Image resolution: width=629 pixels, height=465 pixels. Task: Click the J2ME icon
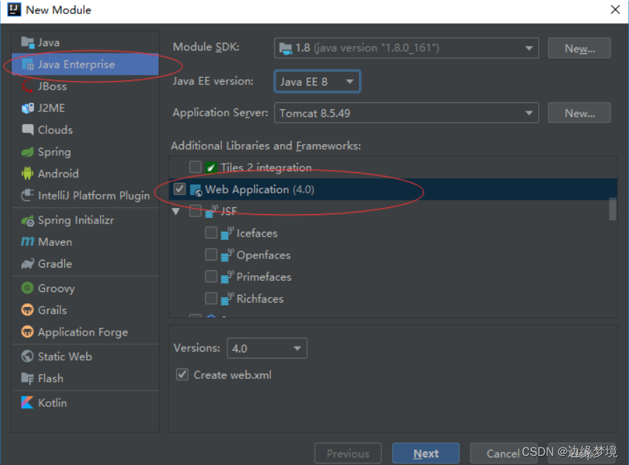(x=27, y=108)
